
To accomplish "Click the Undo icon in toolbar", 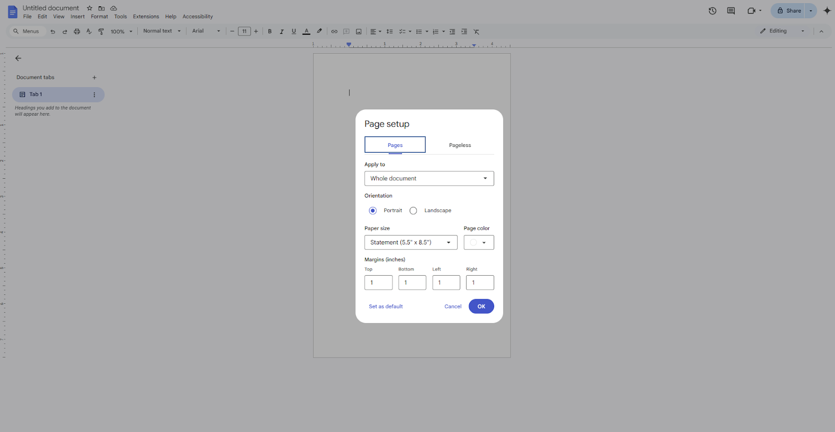I will coord(53,31).
